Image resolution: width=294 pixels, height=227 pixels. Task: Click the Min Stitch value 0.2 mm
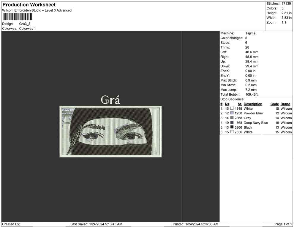click(251, 85)
